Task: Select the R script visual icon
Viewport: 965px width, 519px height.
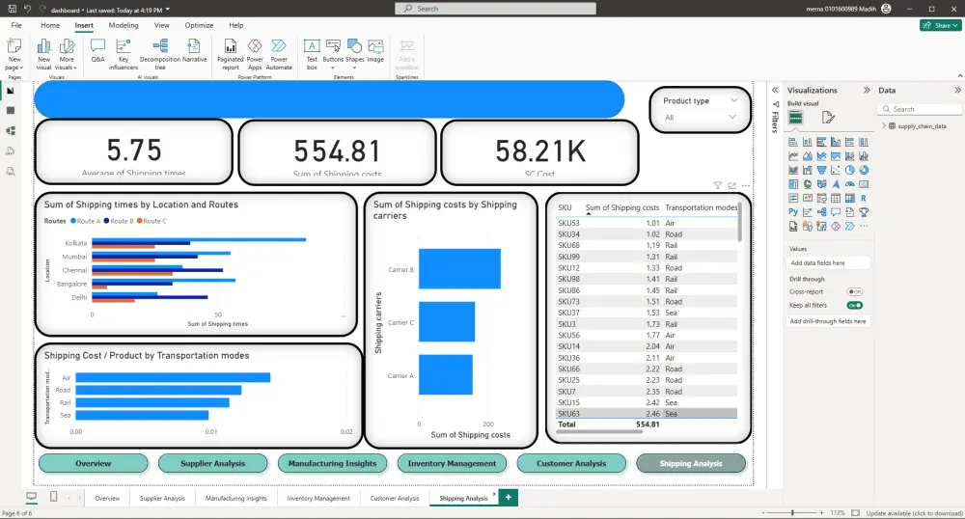Action: [x=864, y=198]
